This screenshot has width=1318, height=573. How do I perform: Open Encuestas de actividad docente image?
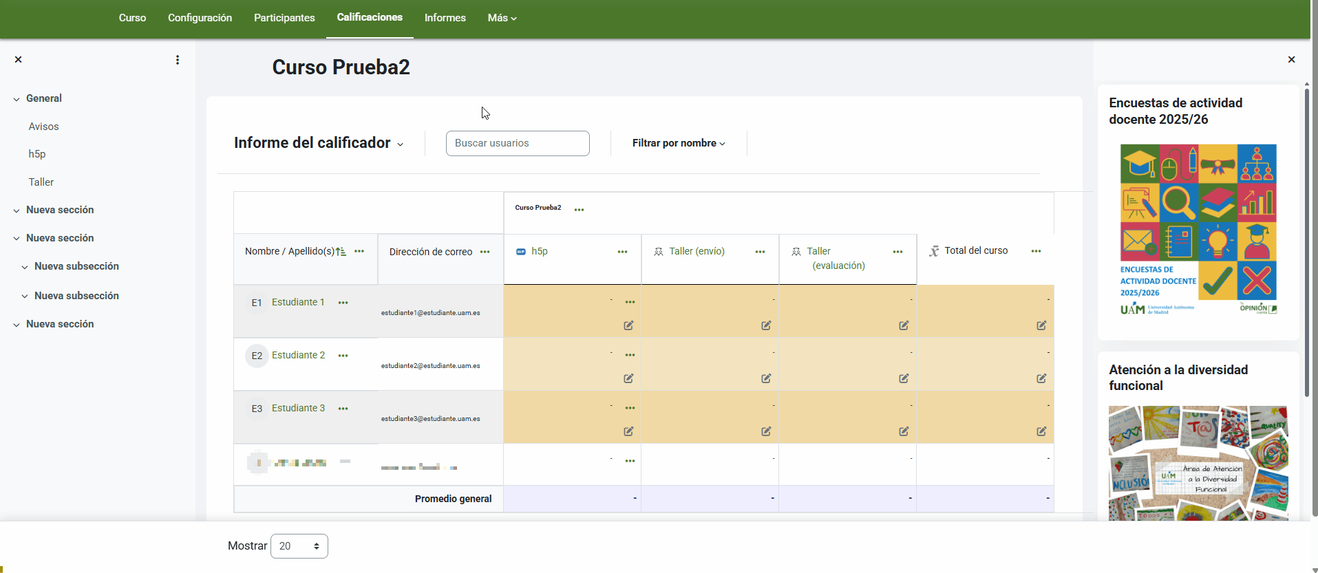[x=1198, y=230]
